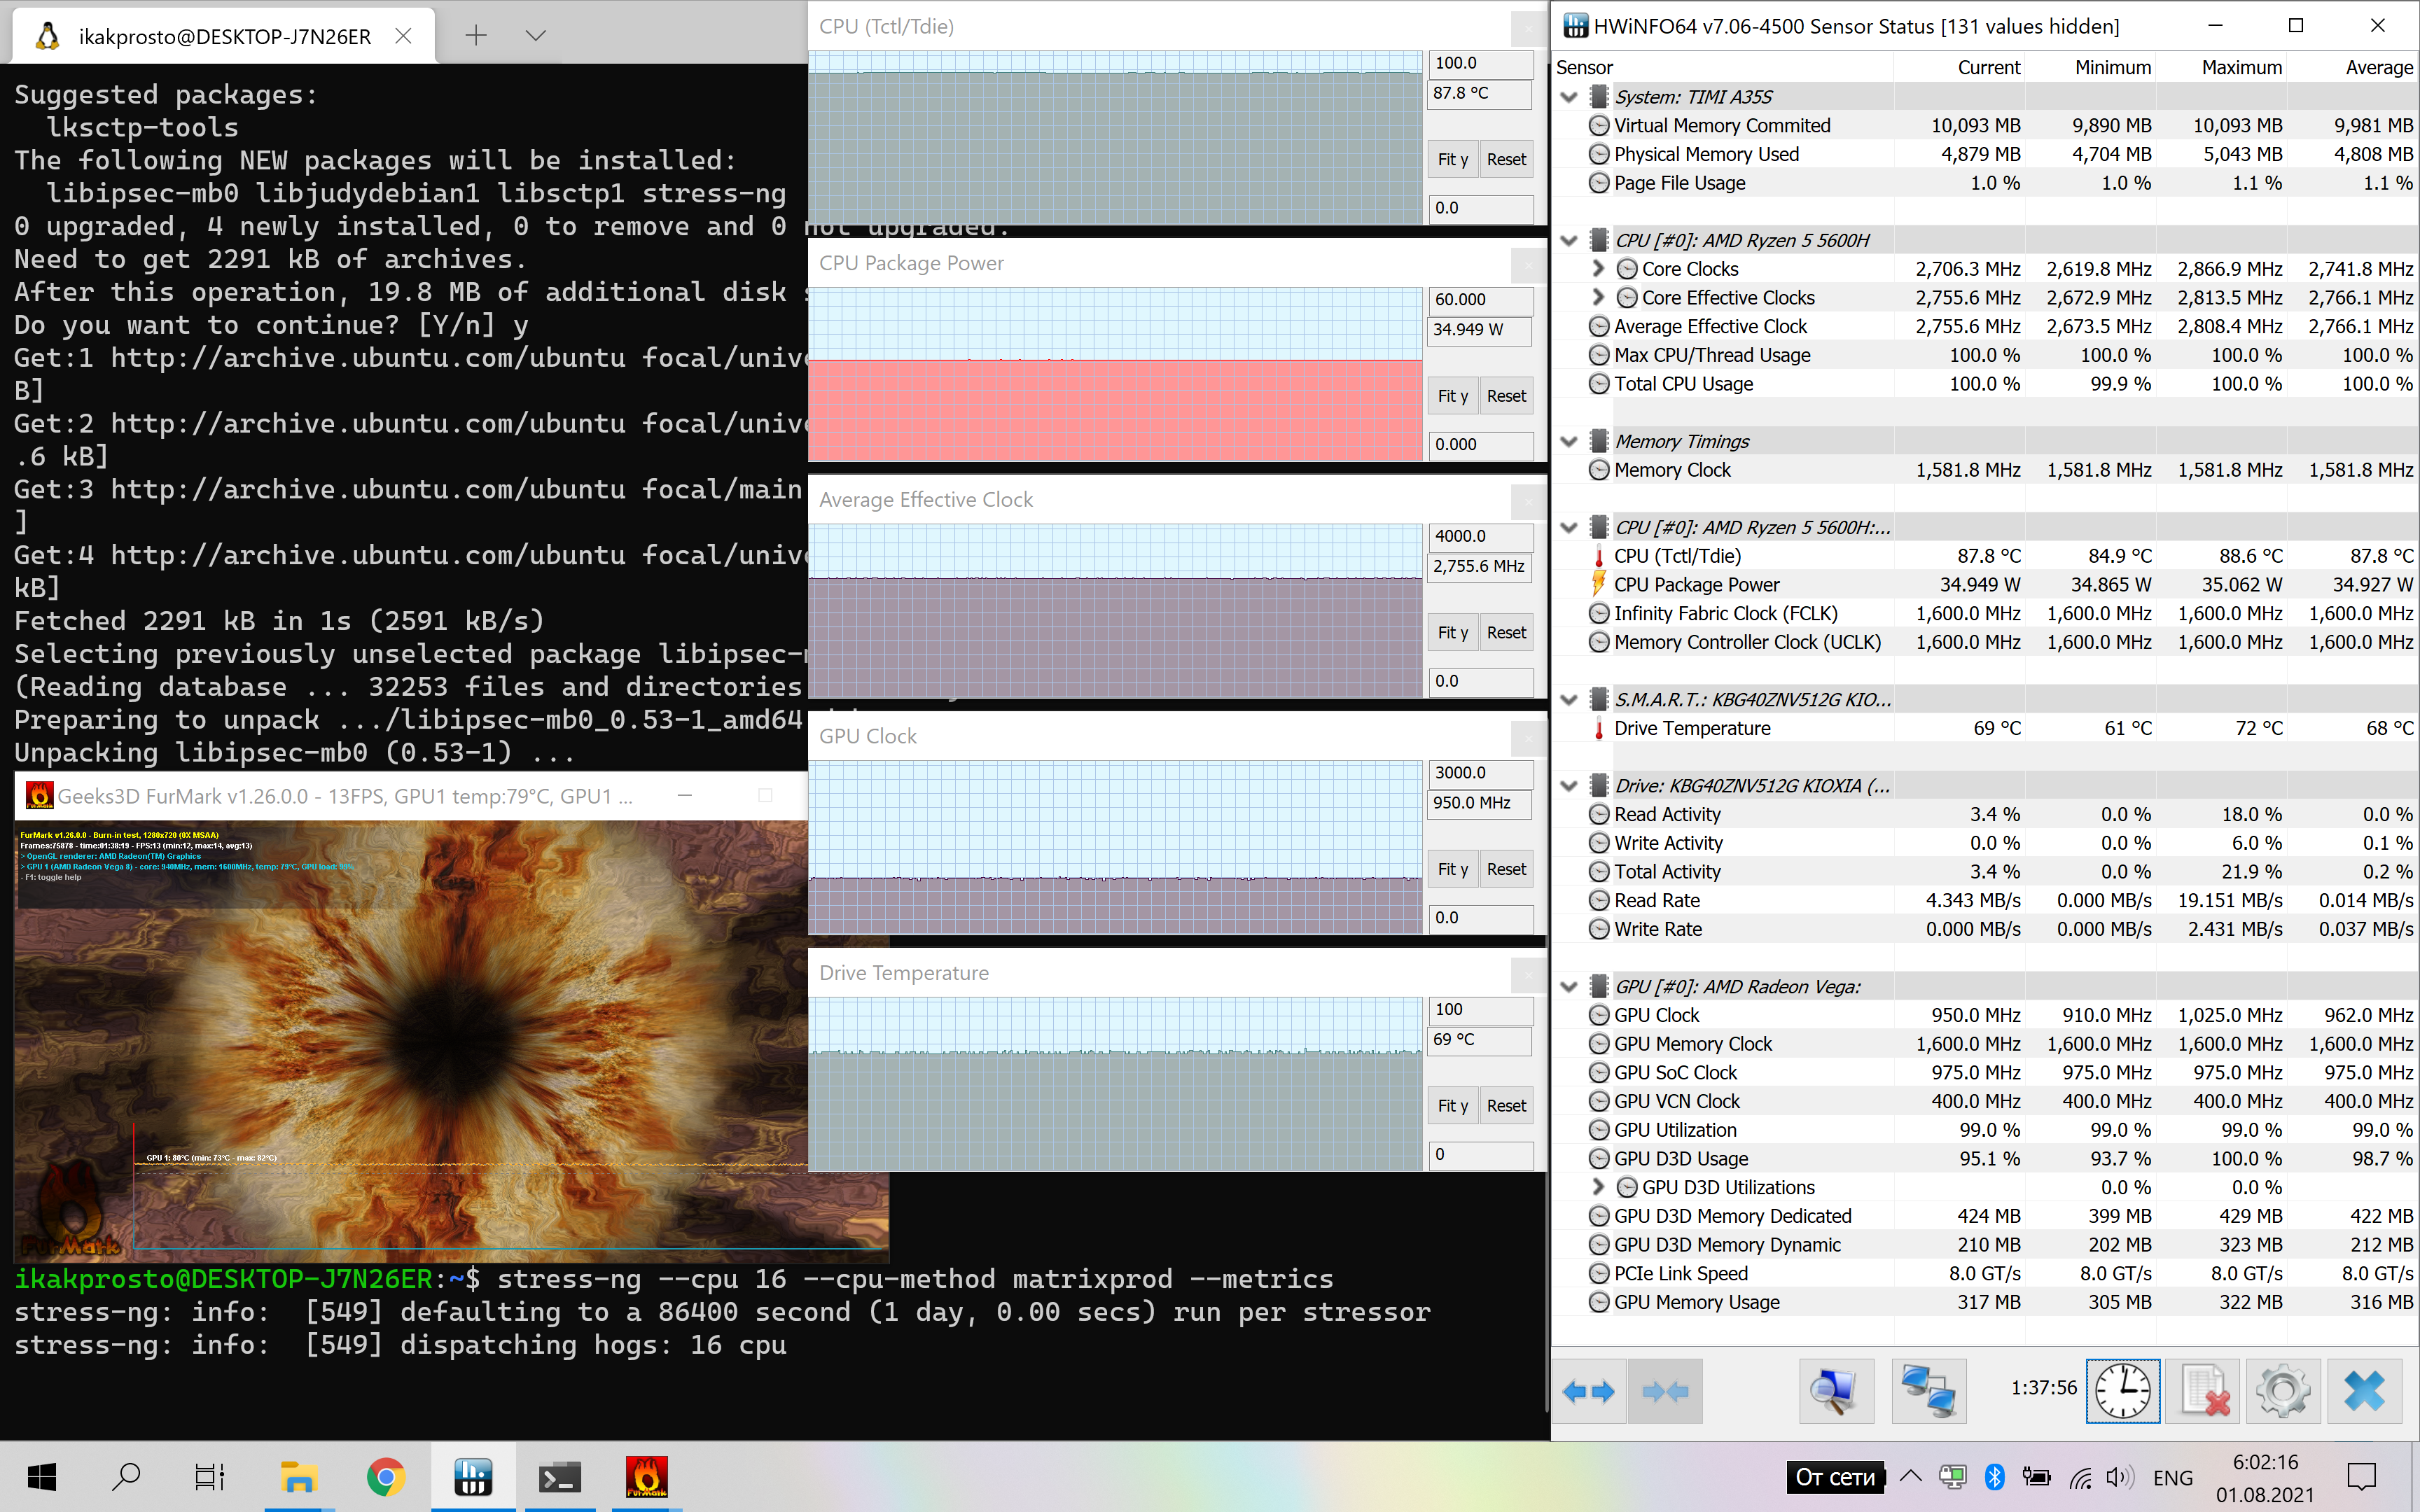Collapse S.M.A.R.T. KBG40ZNV512G group
The width and height of the screenshot is (2420, 1512).
(x=1569, y=699)
